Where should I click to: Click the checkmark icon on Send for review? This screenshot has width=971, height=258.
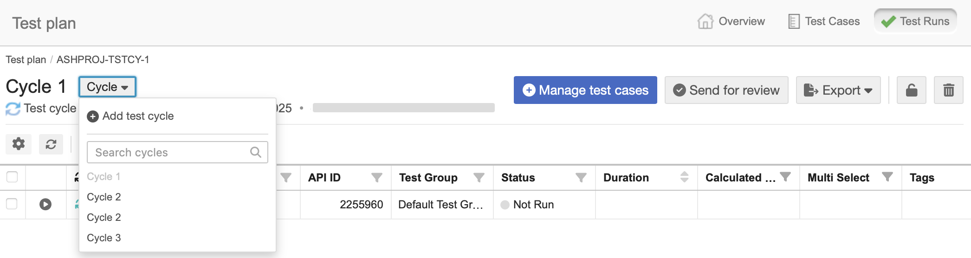(680, 90)
